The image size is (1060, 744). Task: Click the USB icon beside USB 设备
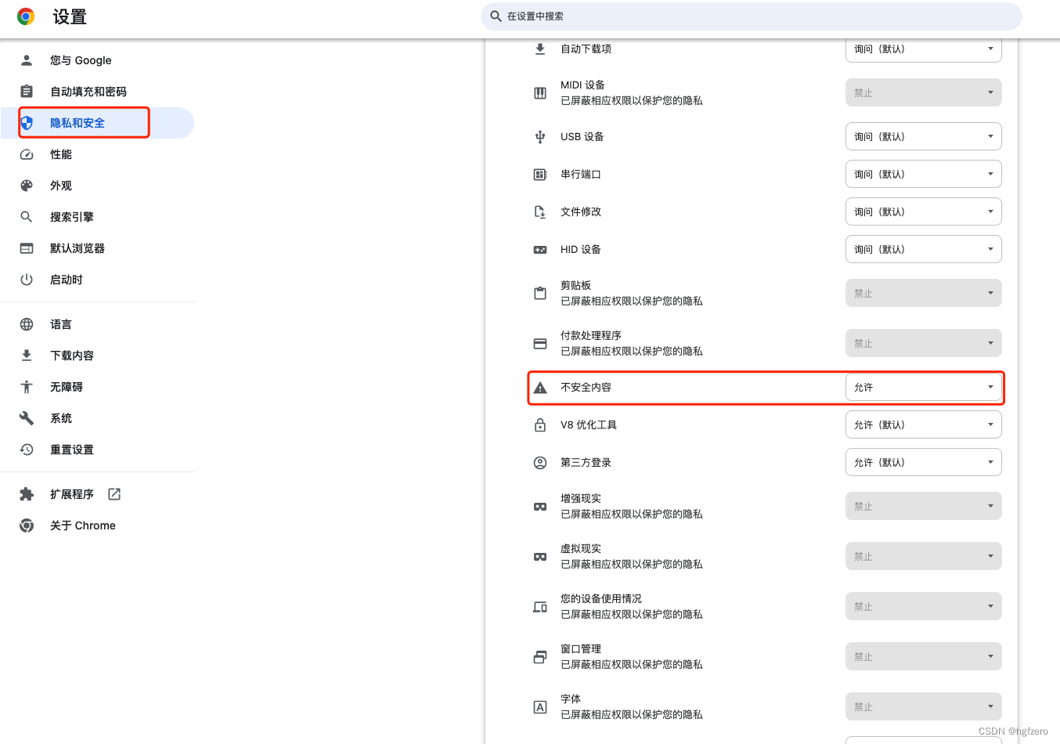tap(540, 137)
